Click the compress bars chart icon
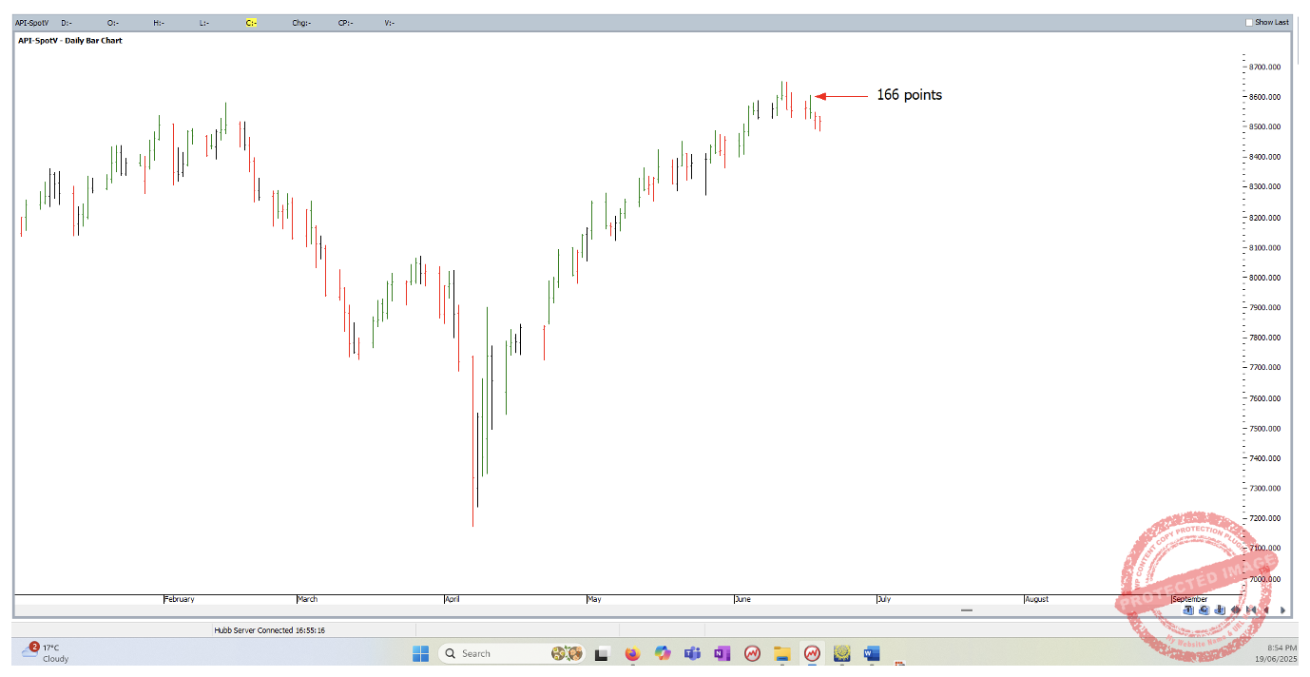This screenshot has height=677, width=1310. point(1251,610)
